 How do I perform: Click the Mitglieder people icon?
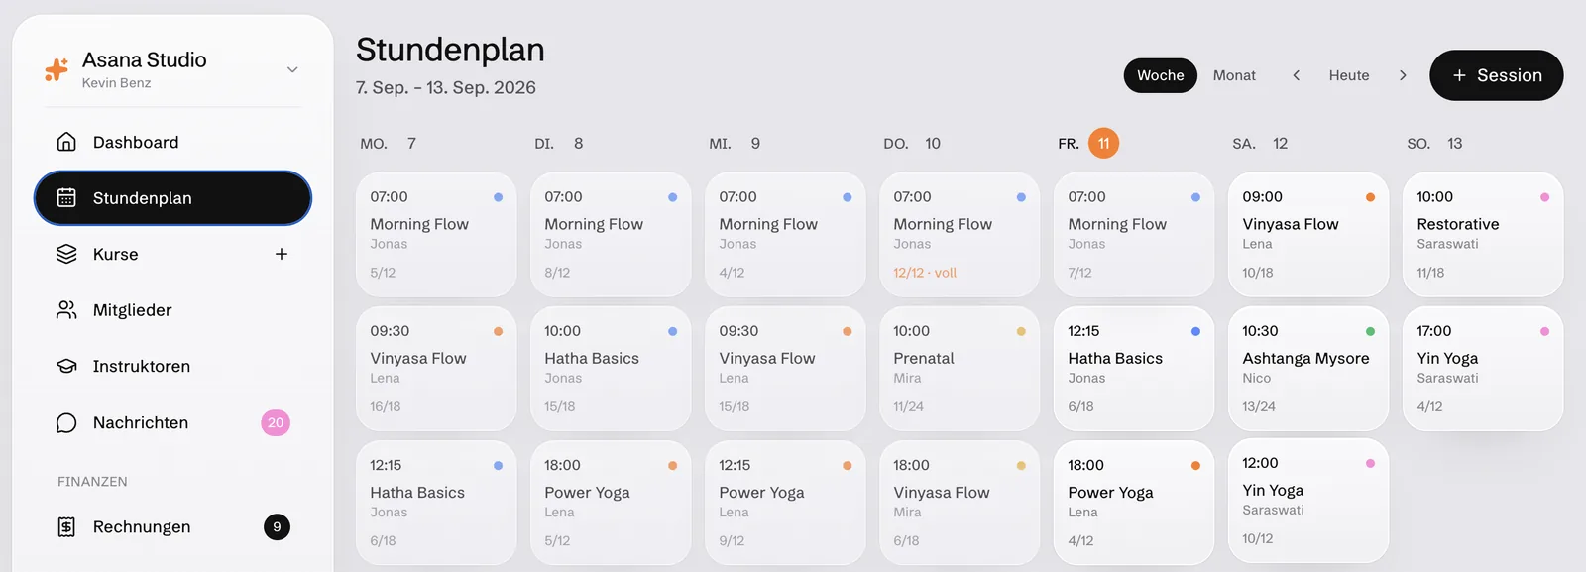[66, 310]
